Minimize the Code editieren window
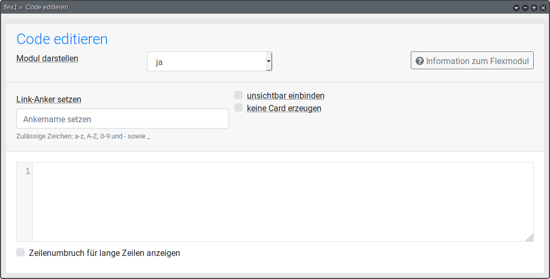The height and width of the screenshot is (279, 550). [x=525, y=8]
